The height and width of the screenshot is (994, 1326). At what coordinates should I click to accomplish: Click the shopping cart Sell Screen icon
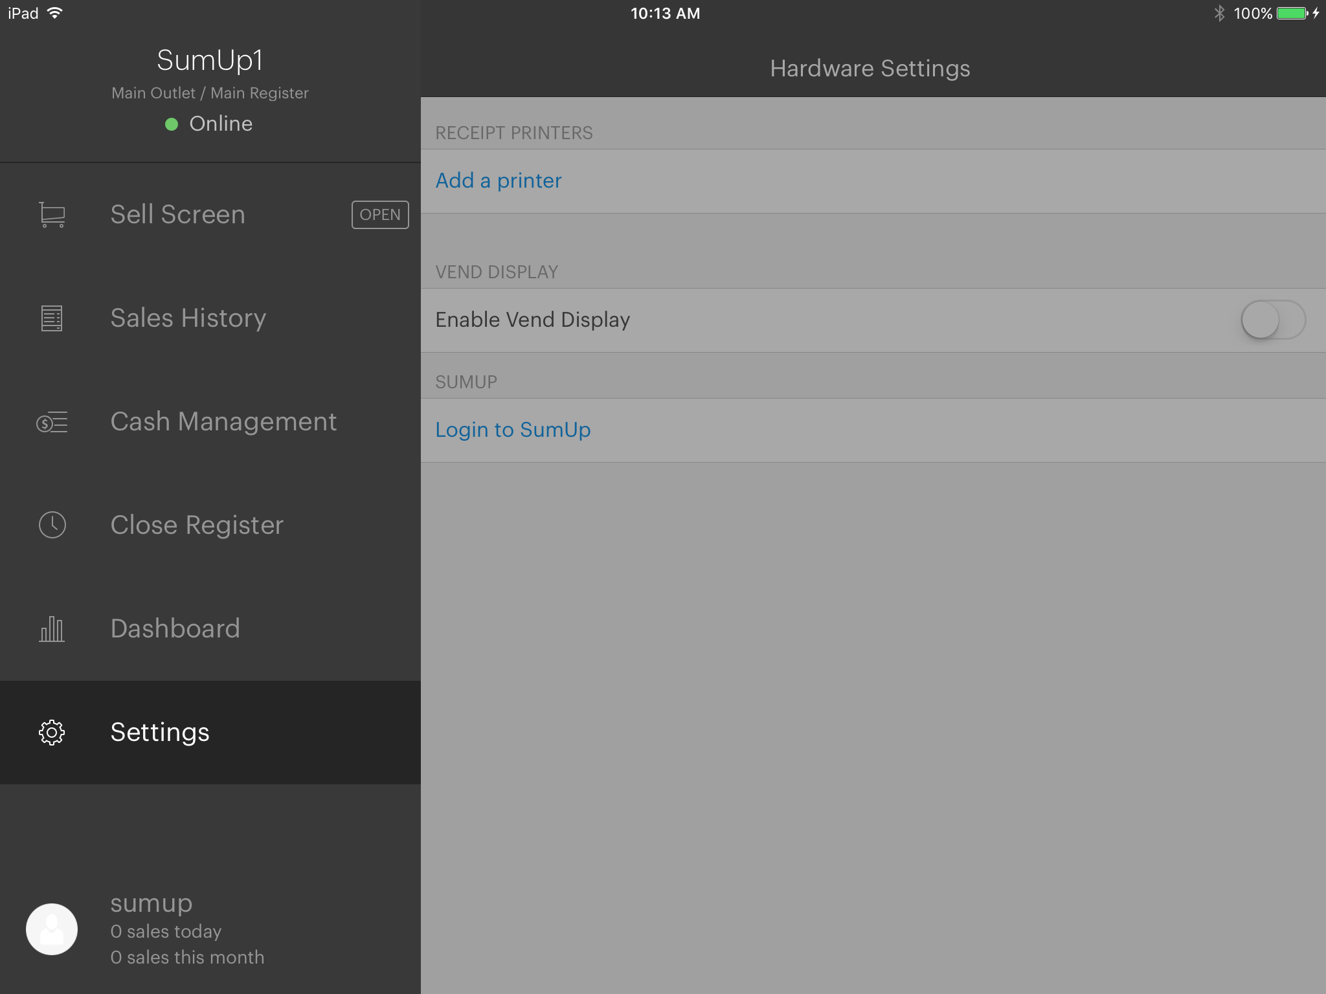click(x=52, y=215)
